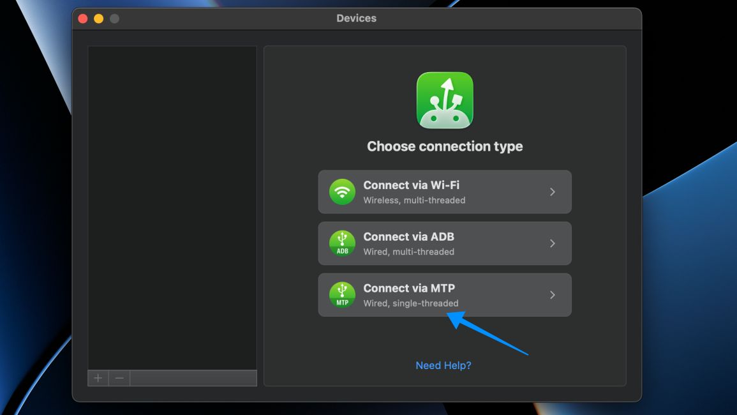
Task: Expand Connect via MTP with its chevron
Action: [553, 295]
